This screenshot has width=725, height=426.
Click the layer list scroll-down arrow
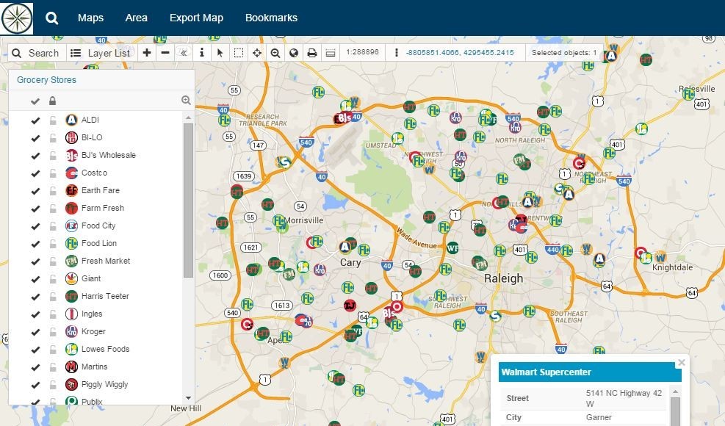188,398
